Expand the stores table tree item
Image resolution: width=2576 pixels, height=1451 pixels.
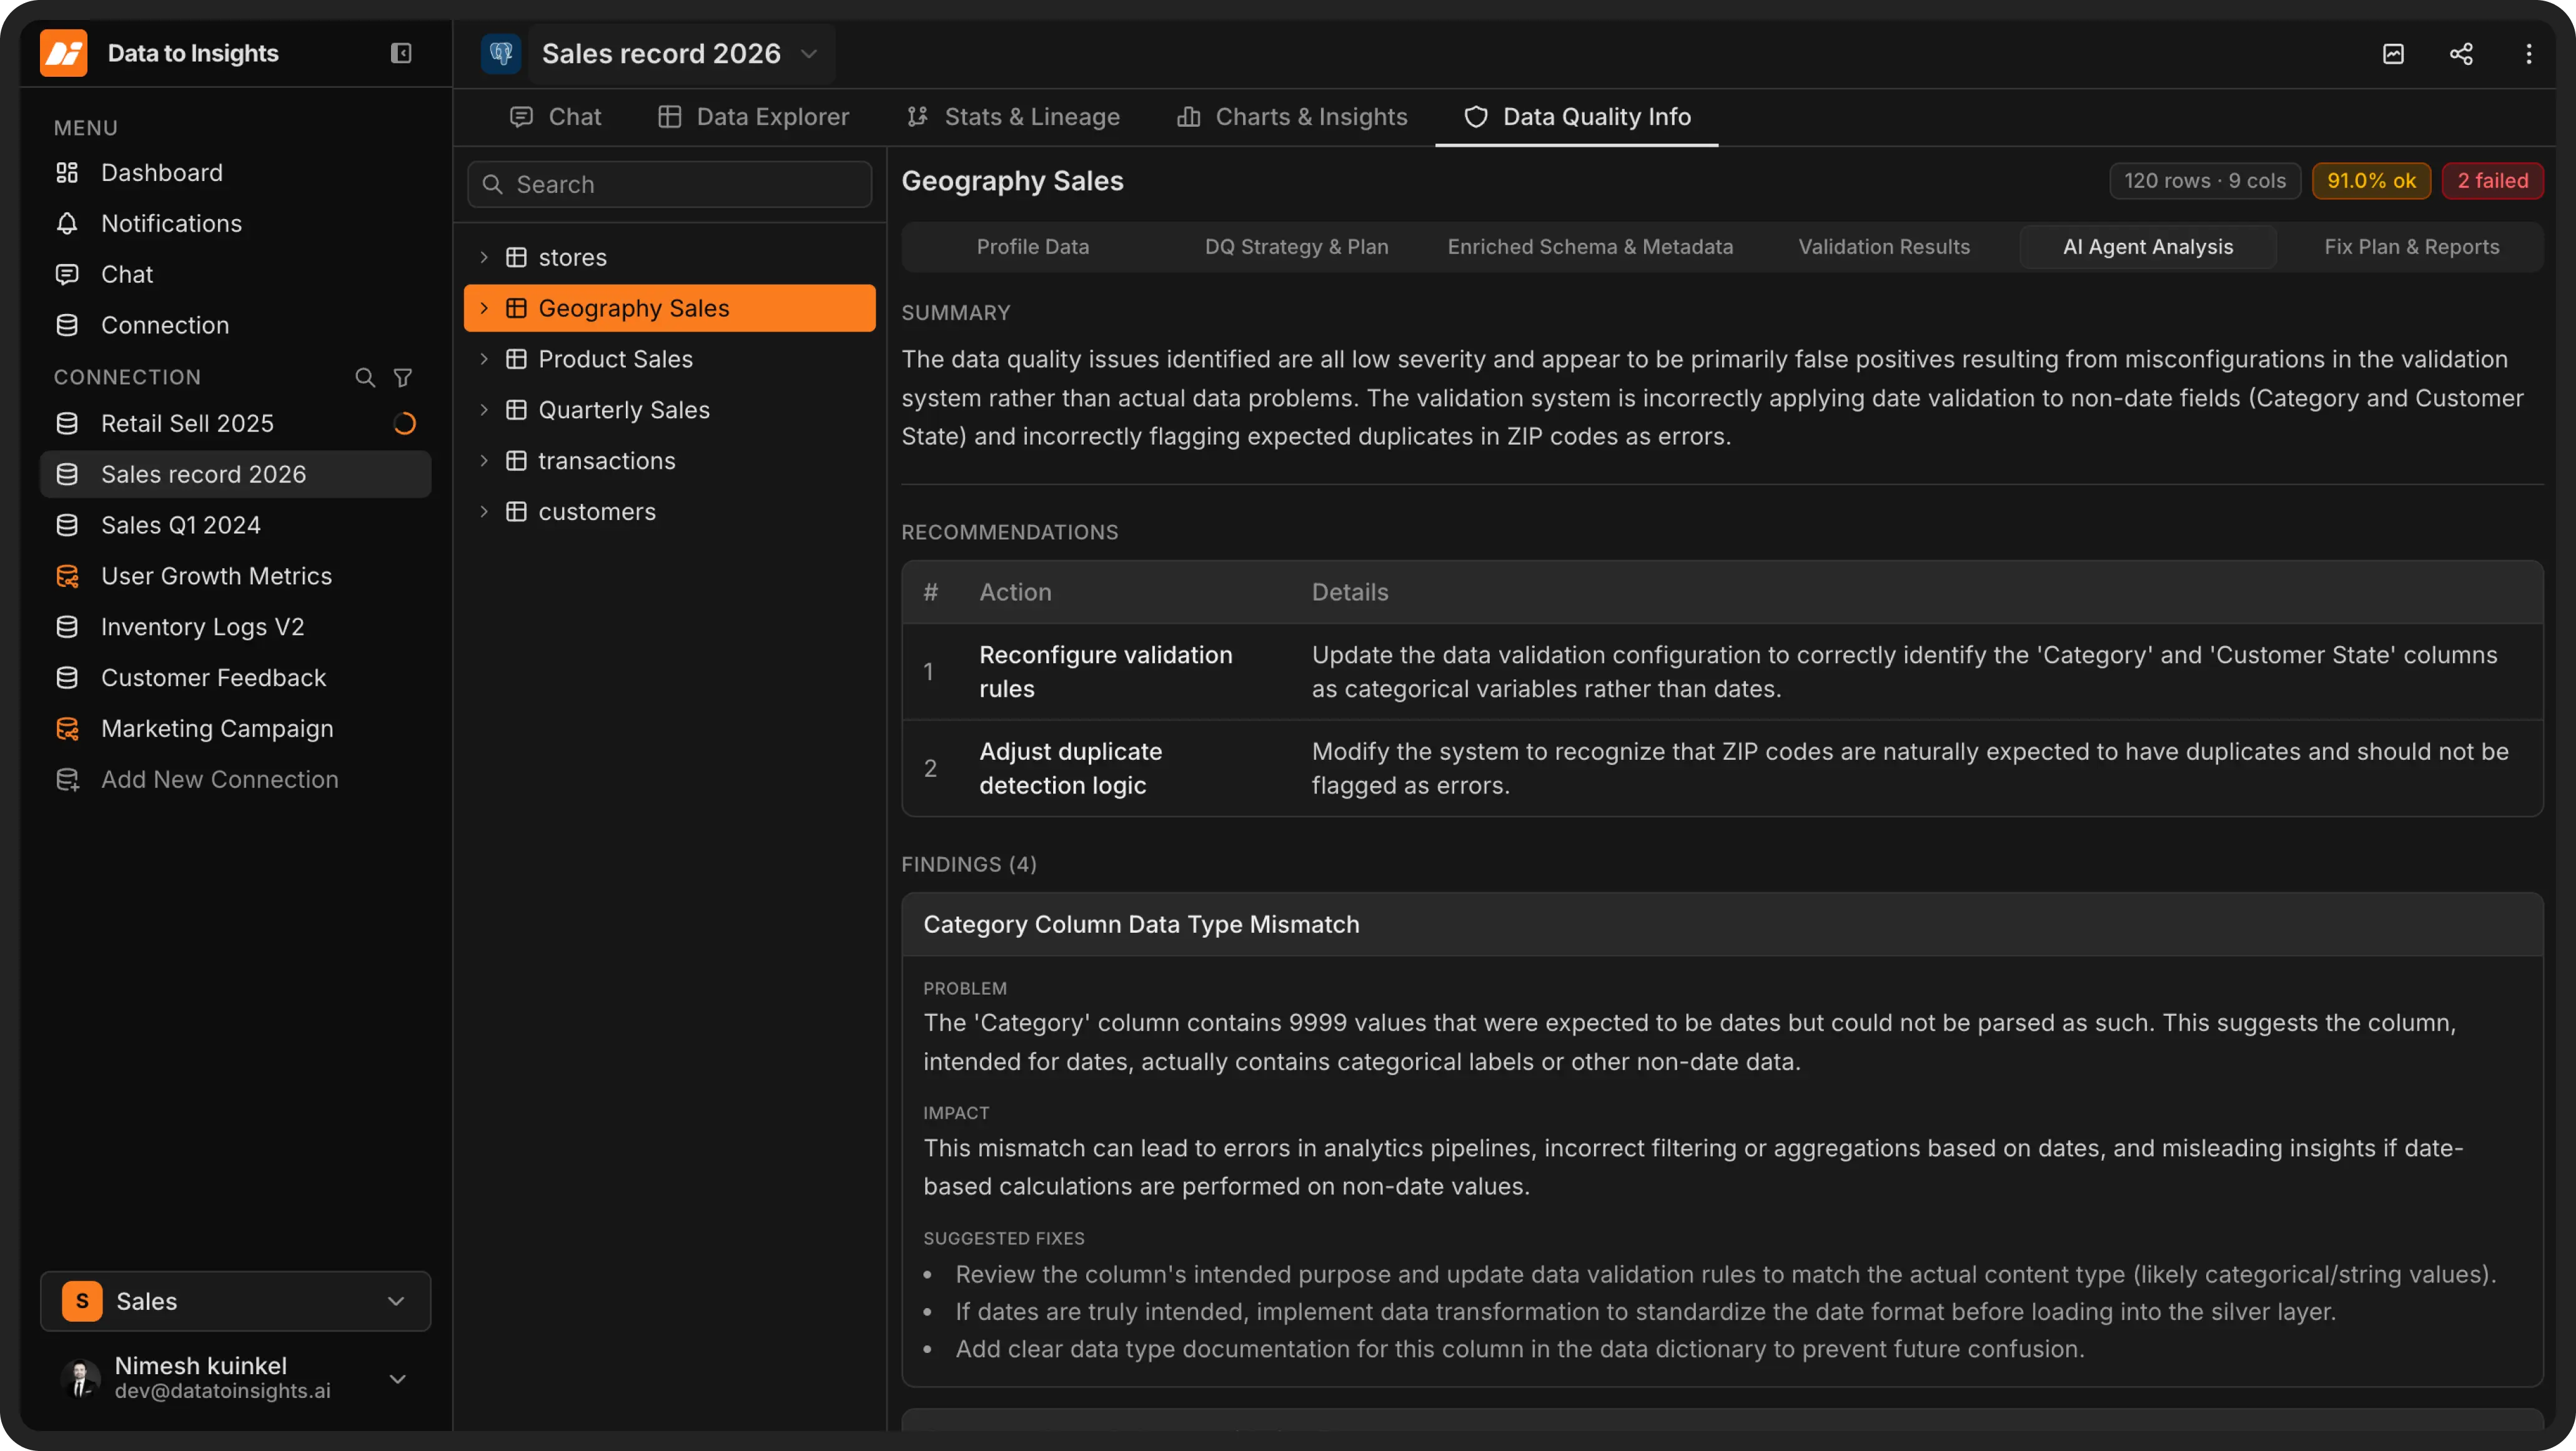(x=484, y=258)
